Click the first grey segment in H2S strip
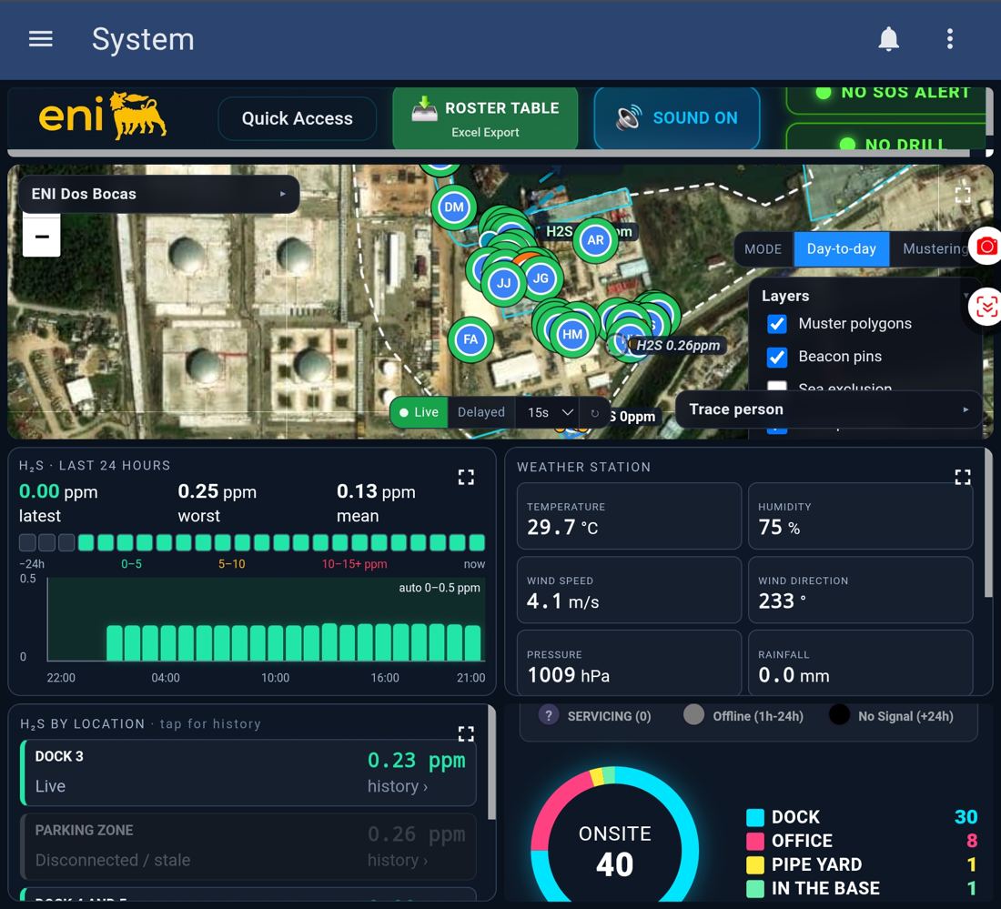The width and height of the screenshot is (1001, 909). click(x=27, y=542)
